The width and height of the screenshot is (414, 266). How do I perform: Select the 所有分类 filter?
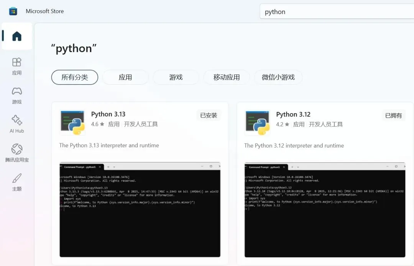(x=75, y=77)
